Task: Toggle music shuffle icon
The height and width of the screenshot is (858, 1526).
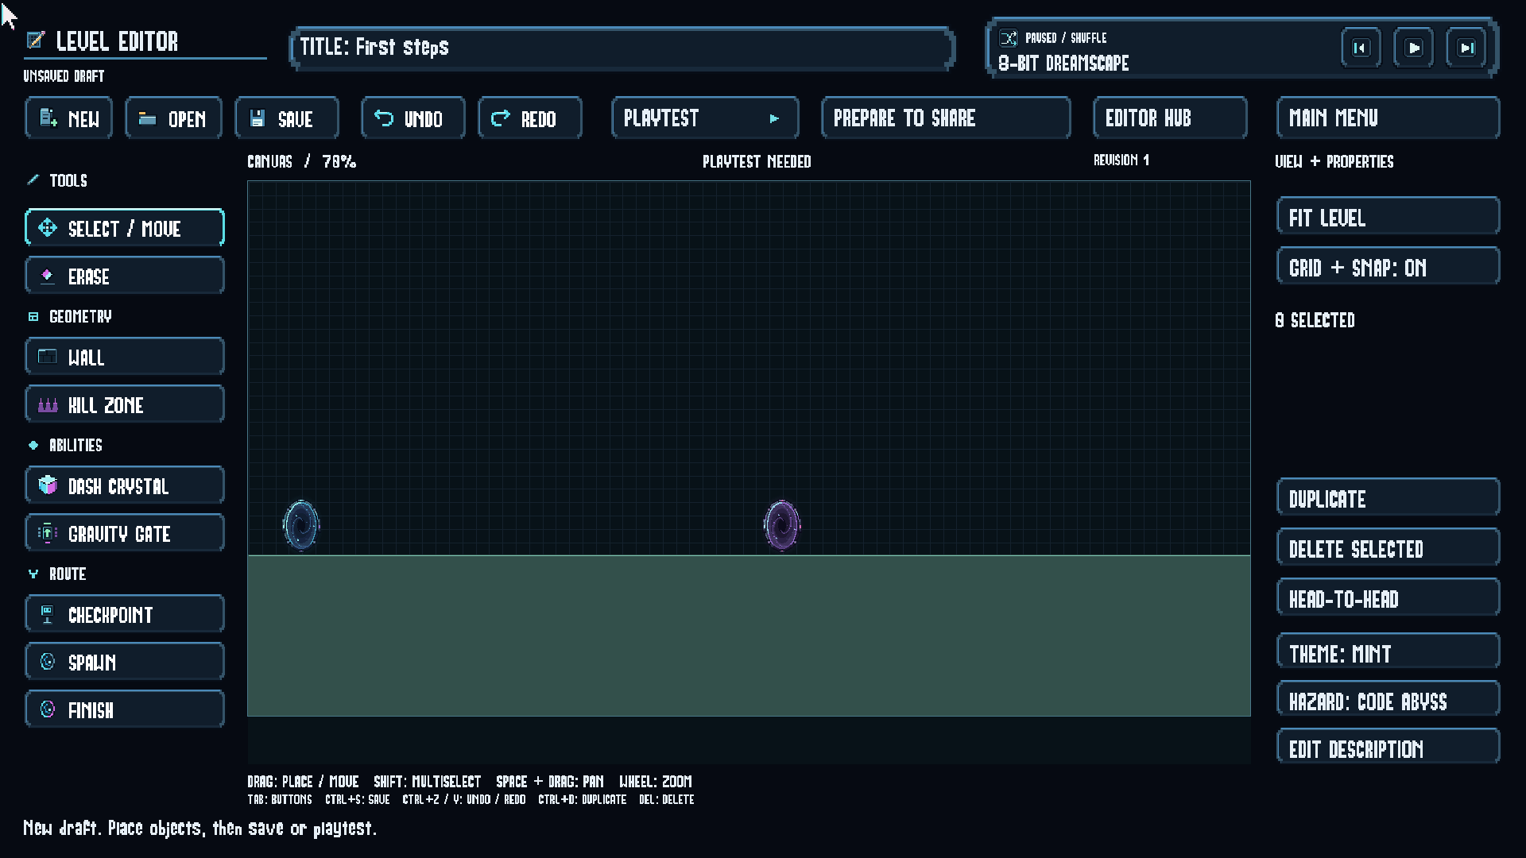Action: [1009, 38]
